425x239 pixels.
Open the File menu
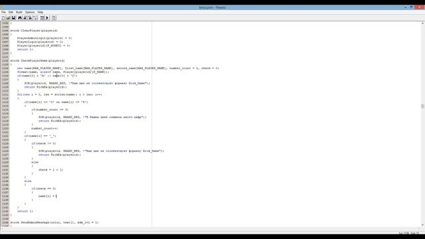(x=3, y=12)
